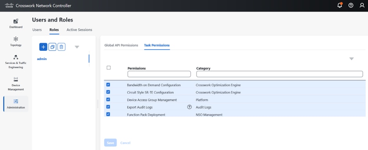Open the roles list filter icon
The height and width of the screenshot is (150, 368).
pos(77,47)
